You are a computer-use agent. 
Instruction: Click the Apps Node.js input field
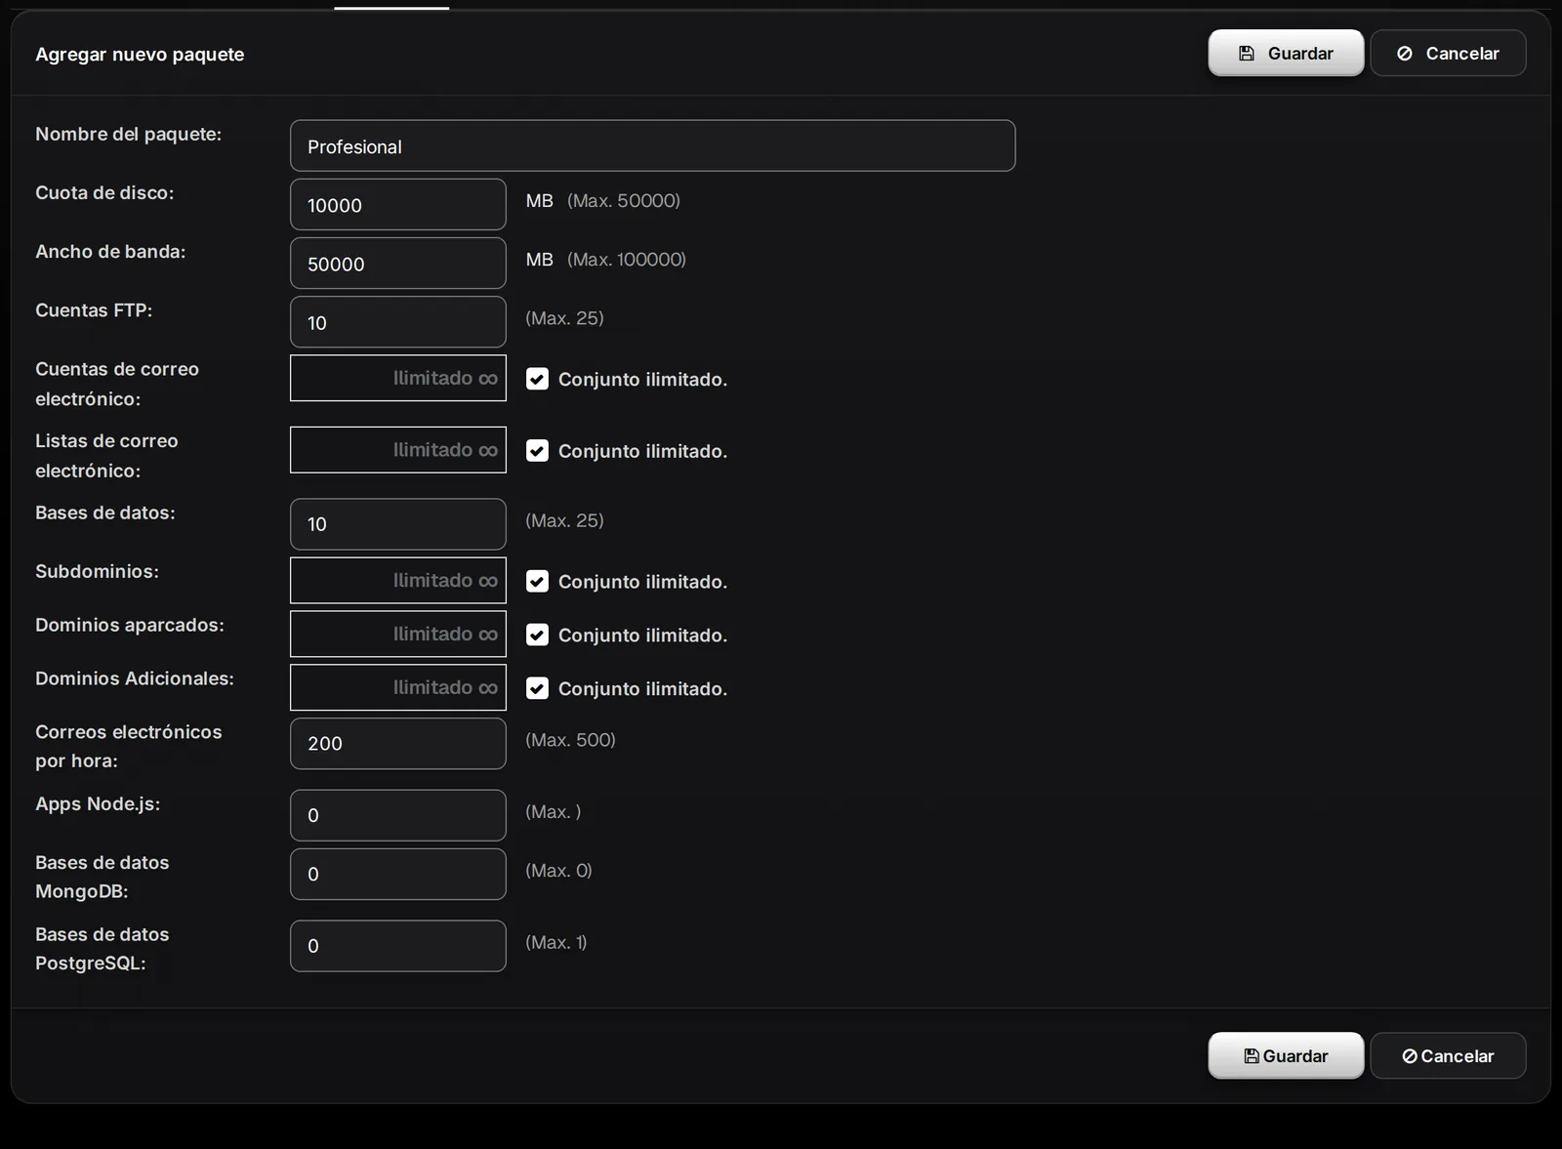pyautogui.click(x=398, y=815)
